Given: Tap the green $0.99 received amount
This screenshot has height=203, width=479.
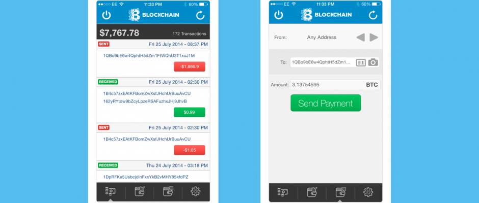Looking at the screenshot, I should 190,112.
